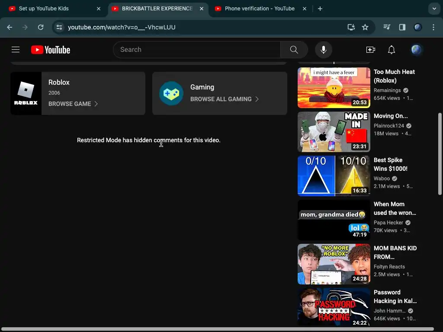Switch to Set up YouTube Kids tab

tap(54, 9)
